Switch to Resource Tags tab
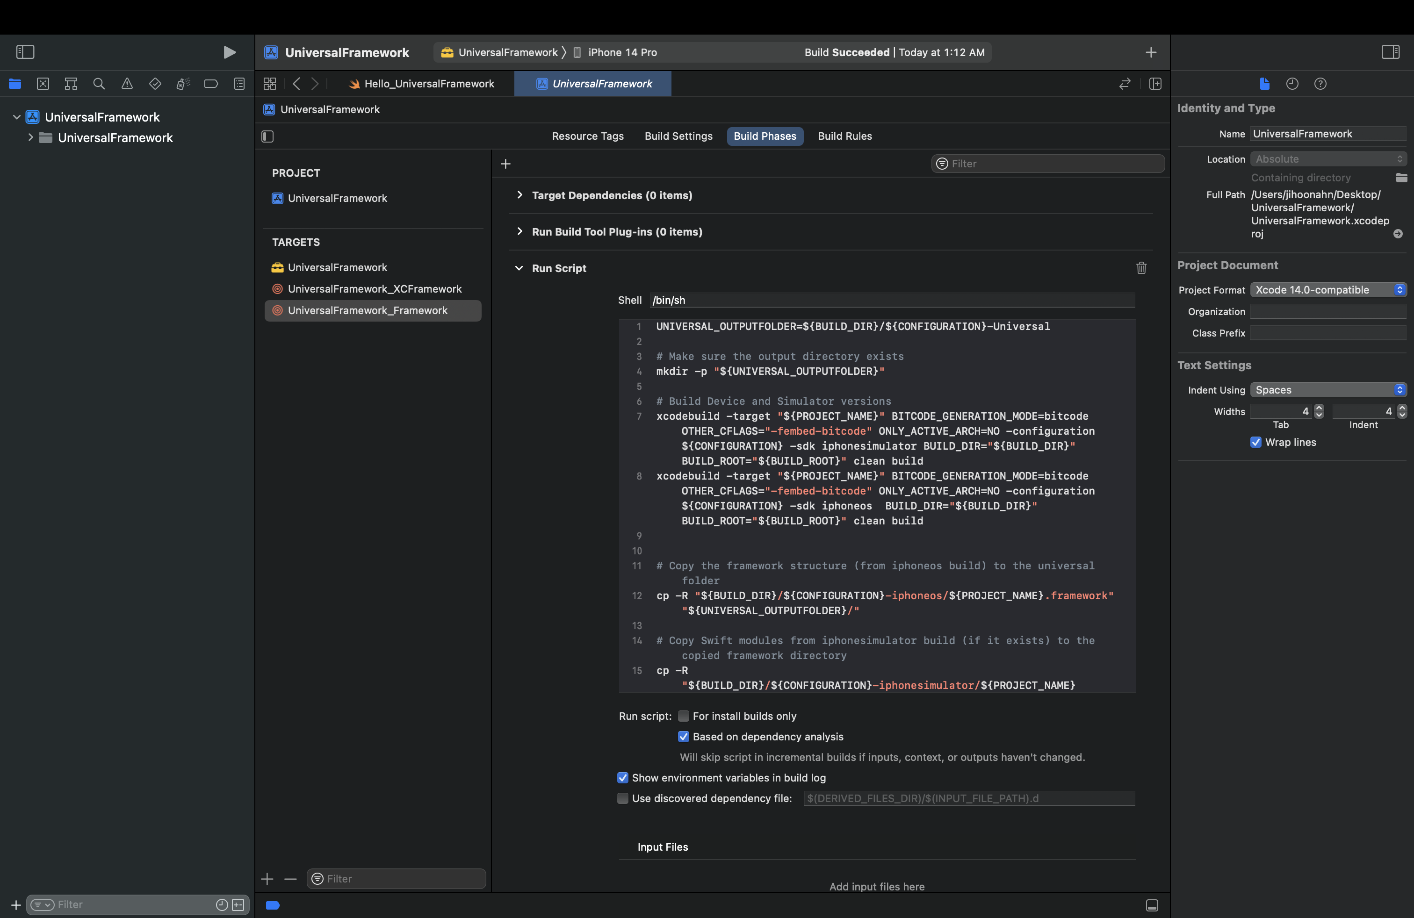The height and width of the screenshot is (918, 1414). tap(588, 136)
